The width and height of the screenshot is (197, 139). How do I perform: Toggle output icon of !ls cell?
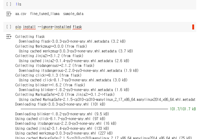9,14
